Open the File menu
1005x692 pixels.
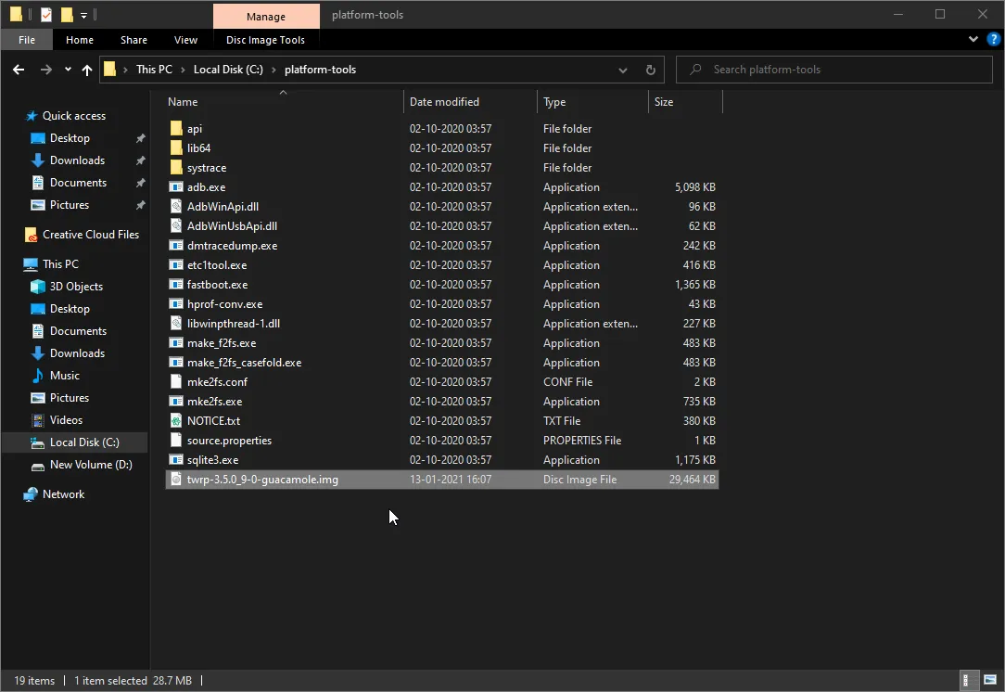pyautogui.click(x=26, y=39)
